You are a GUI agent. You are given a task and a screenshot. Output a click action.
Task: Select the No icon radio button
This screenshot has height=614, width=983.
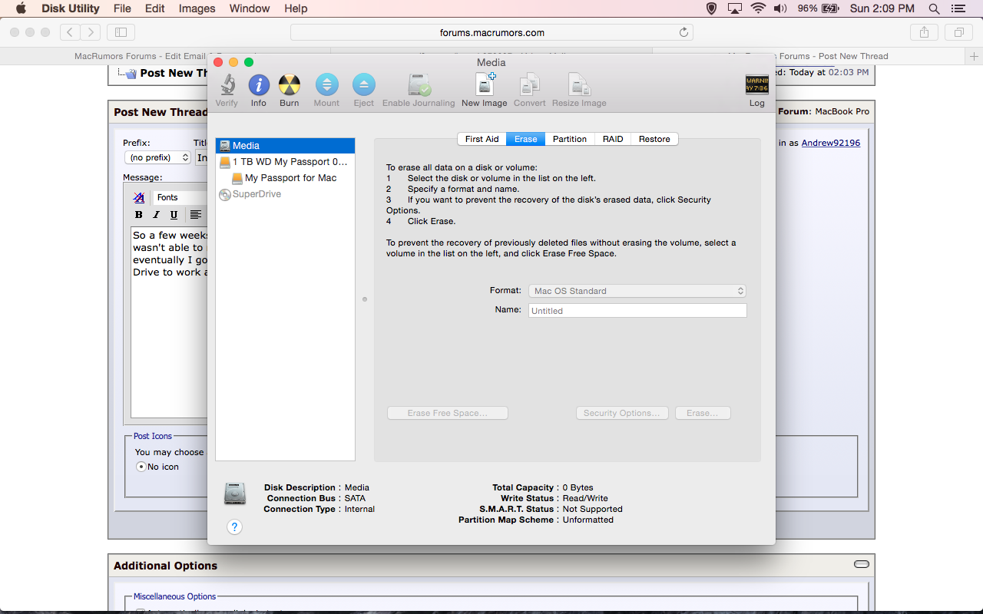coord(141,467)
